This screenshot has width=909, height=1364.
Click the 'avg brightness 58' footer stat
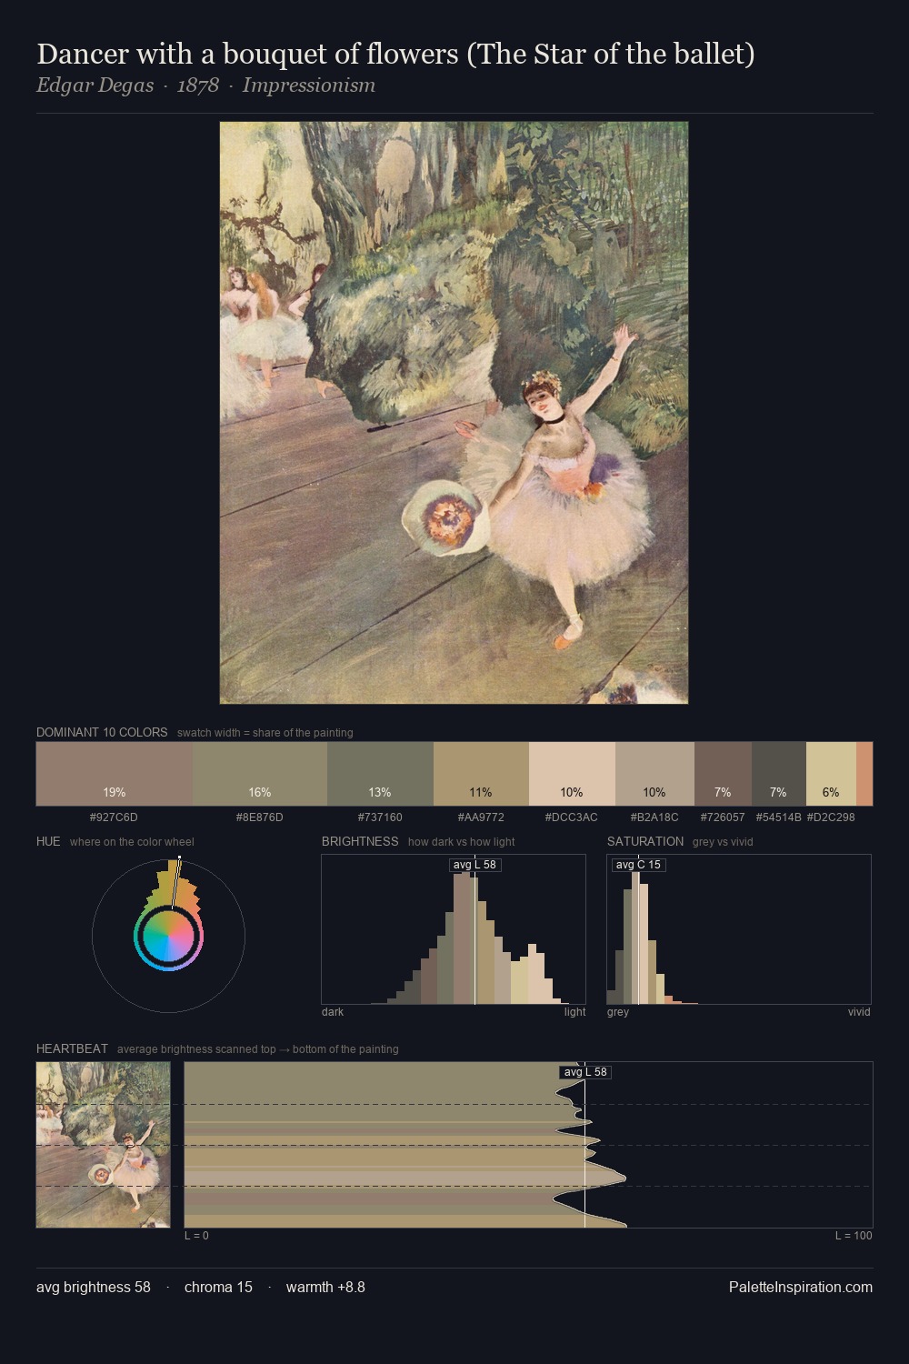point(94,1287)
